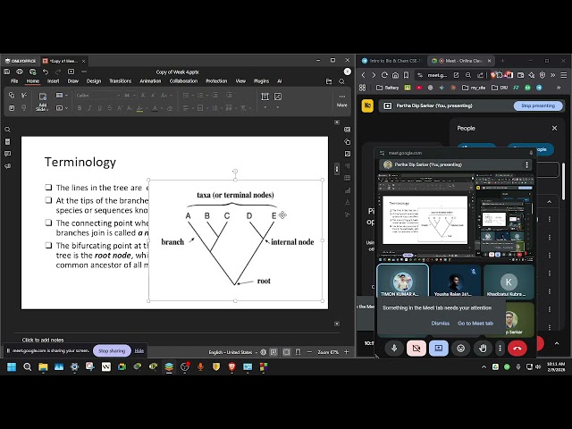Switch to the Collaboration tab
Image resolution: width=572 pixels, height=429 pixels.
pos(183,81)
